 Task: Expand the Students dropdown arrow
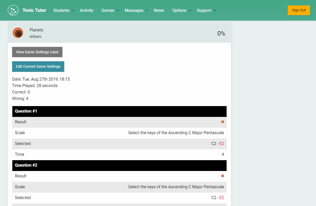click(73, 11)
